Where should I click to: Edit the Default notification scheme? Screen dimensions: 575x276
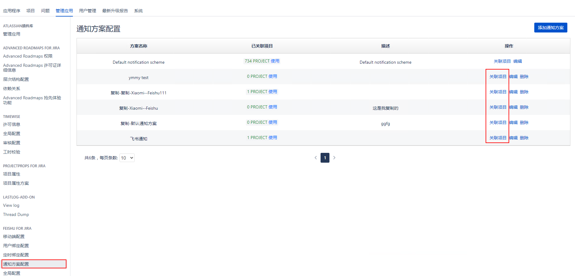tap(517, 61)
